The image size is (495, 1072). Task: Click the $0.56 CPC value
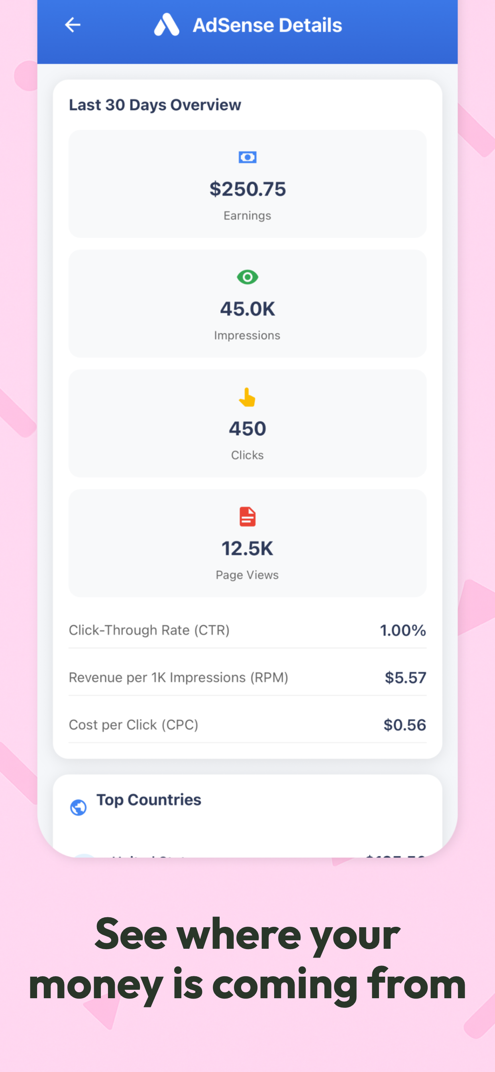tap(405, 725)
